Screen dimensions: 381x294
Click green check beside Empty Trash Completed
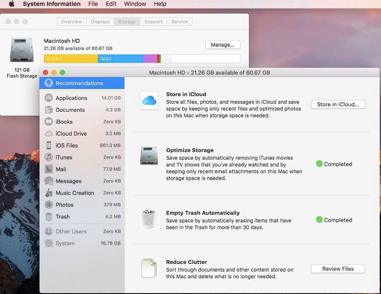pyautogui.click(x=319, y=220)
